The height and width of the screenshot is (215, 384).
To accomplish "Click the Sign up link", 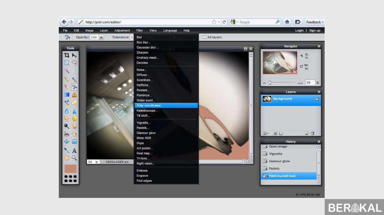I will (315, 31).
